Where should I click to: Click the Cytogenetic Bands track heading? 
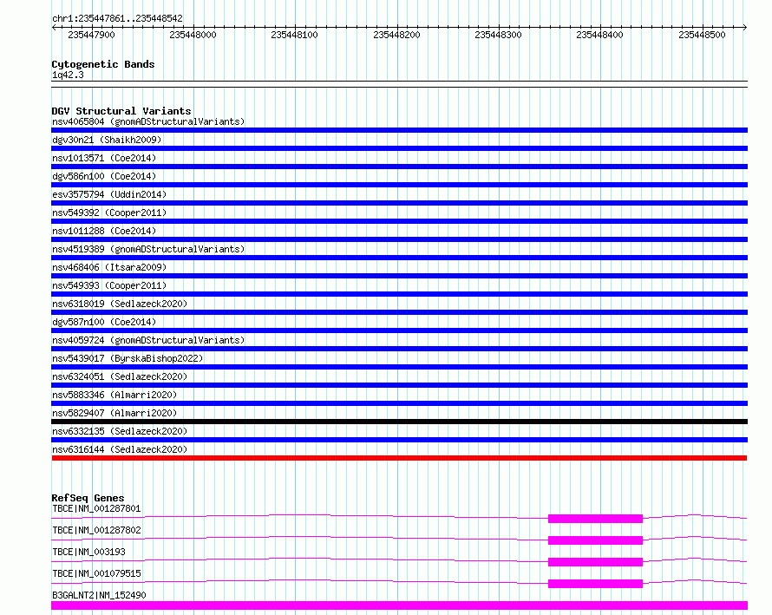pyautogui.click(x=103, y=64)
